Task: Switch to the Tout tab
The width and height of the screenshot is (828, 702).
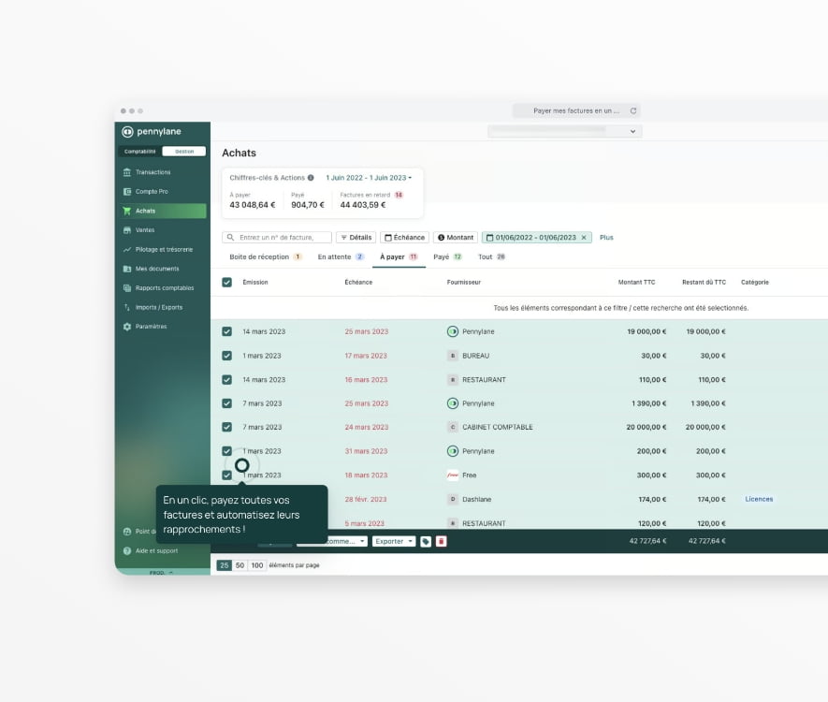Action: click(x=491, y=257)
